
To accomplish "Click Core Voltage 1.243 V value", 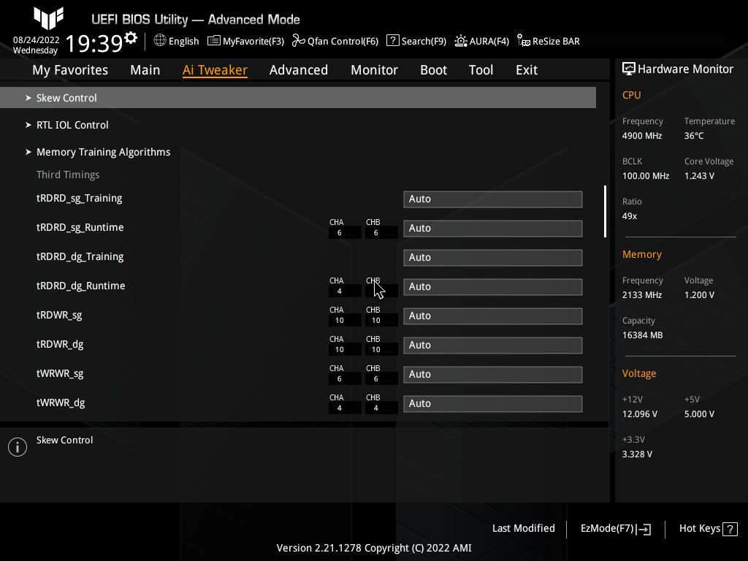I will pyautogui.click(x=699, y=175).
